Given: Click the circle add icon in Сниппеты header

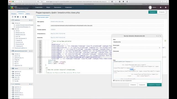Looking at the screenshot, I should tap(30, 84).
